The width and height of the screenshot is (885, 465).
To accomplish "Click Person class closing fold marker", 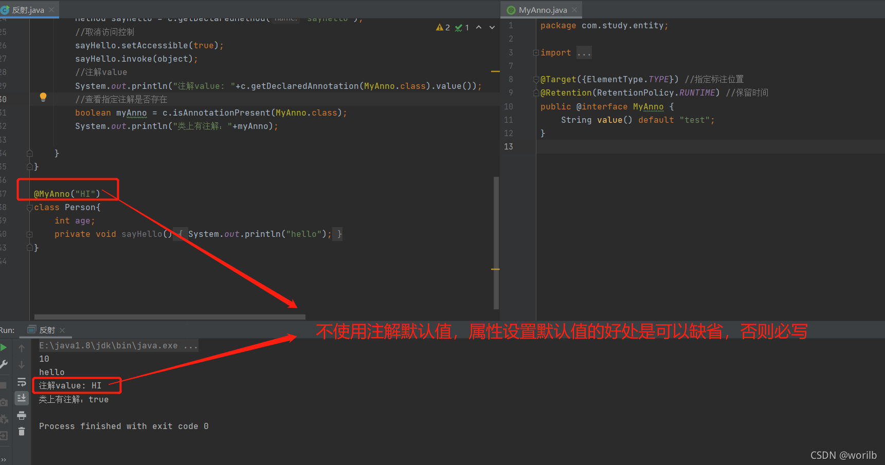I will [x=29, y=248].
